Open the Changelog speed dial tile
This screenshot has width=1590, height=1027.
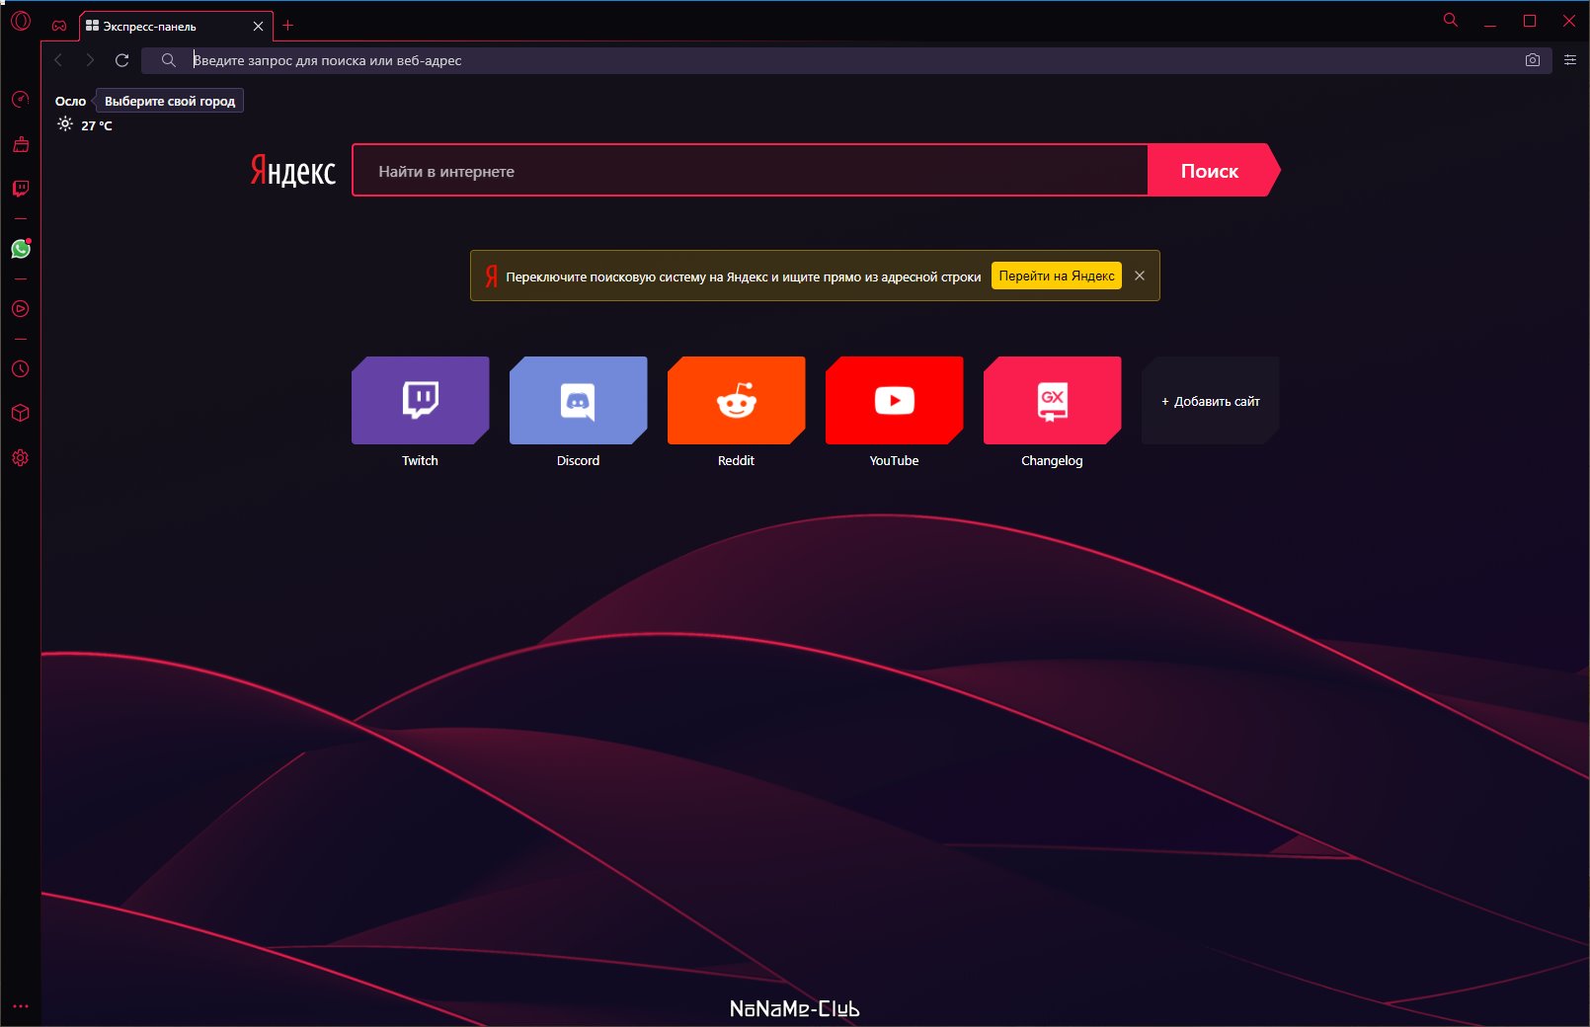pos(1052,400)
